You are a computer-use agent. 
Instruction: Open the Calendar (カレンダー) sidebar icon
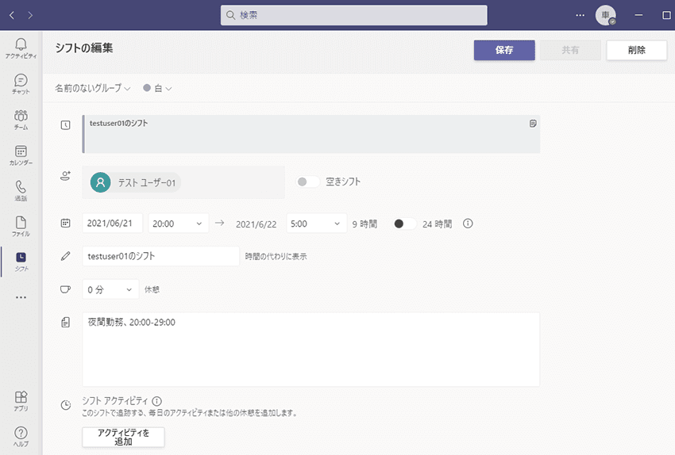[21, 155]
